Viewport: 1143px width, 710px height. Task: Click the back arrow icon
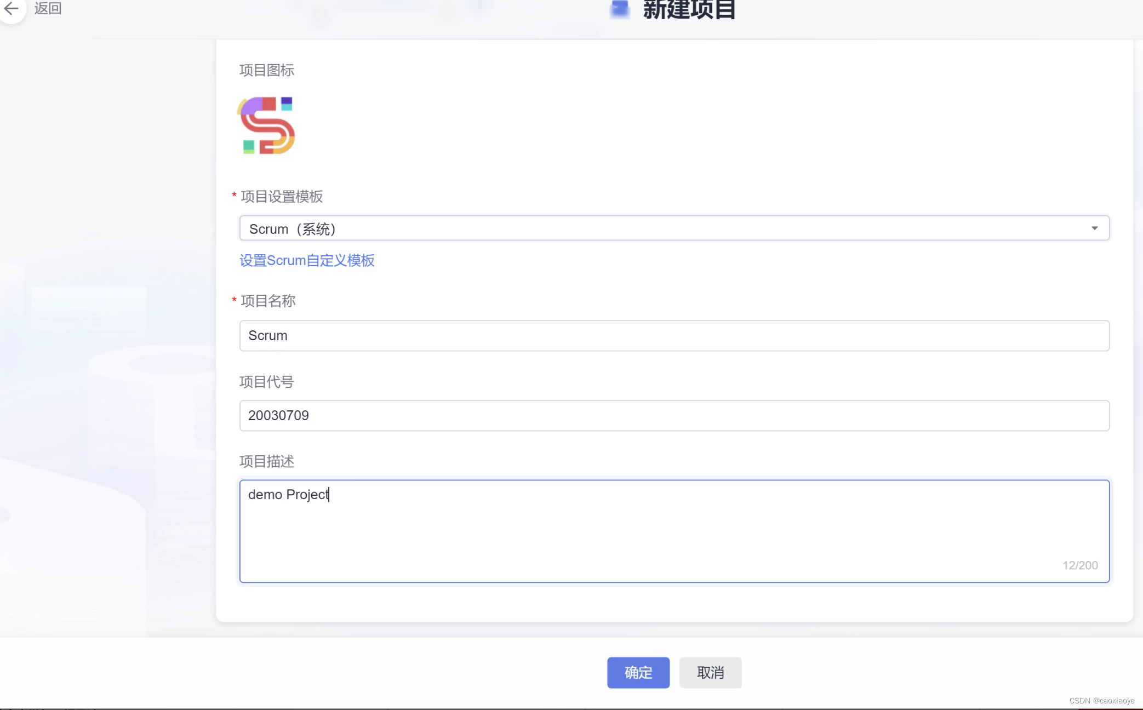(x=12, y=8)
